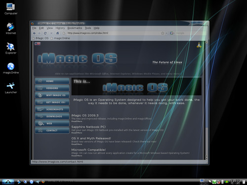Click the OS X and Myth Released! headline

coord(91,138)
